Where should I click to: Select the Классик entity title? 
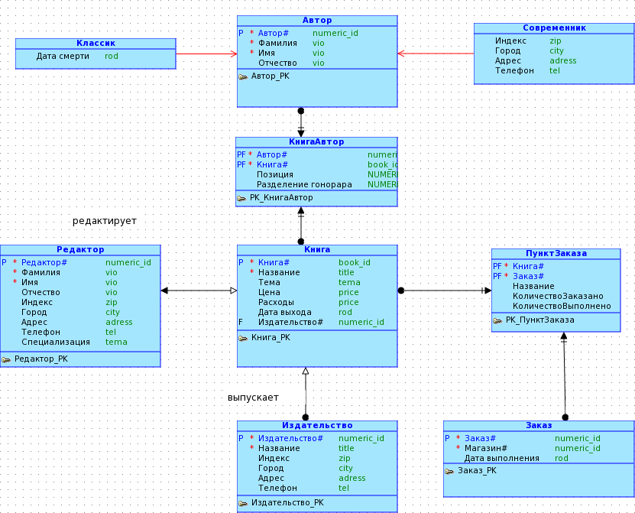pos(96,44)
